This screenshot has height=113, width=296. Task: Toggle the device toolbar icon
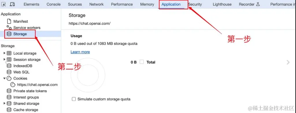12,4
